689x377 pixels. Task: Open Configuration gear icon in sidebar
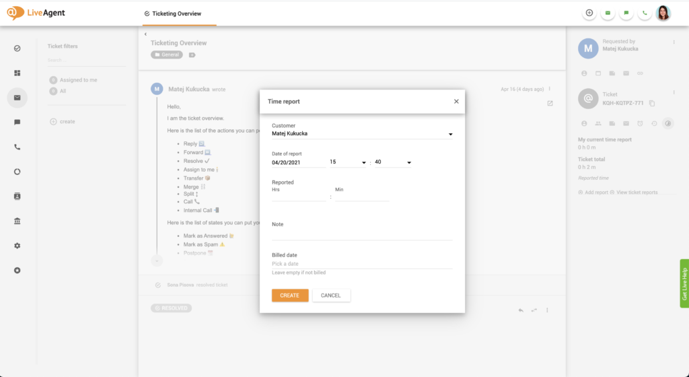point(17,246)
